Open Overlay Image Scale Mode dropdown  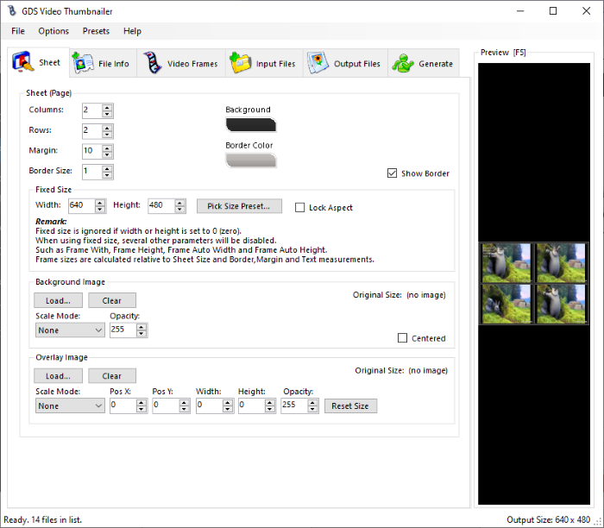70,405
